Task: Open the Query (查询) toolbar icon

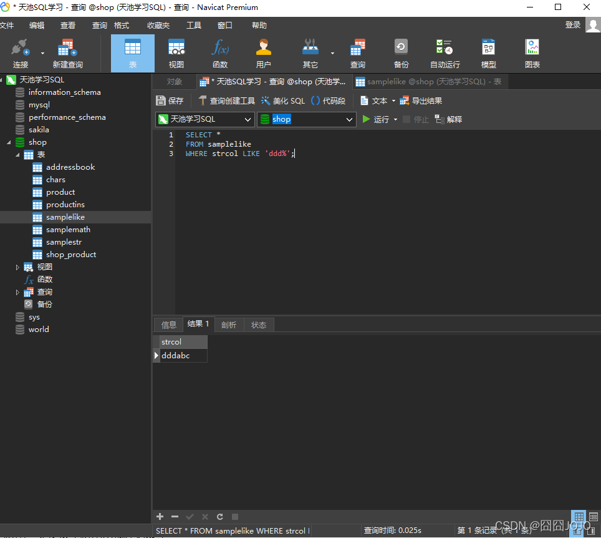Action: (x=358, y=53)
